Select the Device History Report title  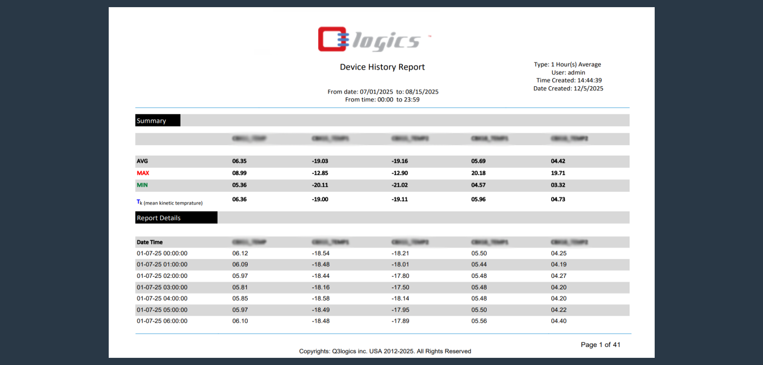382,67
